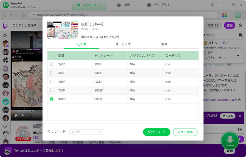Click the Twitch 登録 button
This screenshot has height=157, width=246.
pyautogui.click(x=229, y=25)
